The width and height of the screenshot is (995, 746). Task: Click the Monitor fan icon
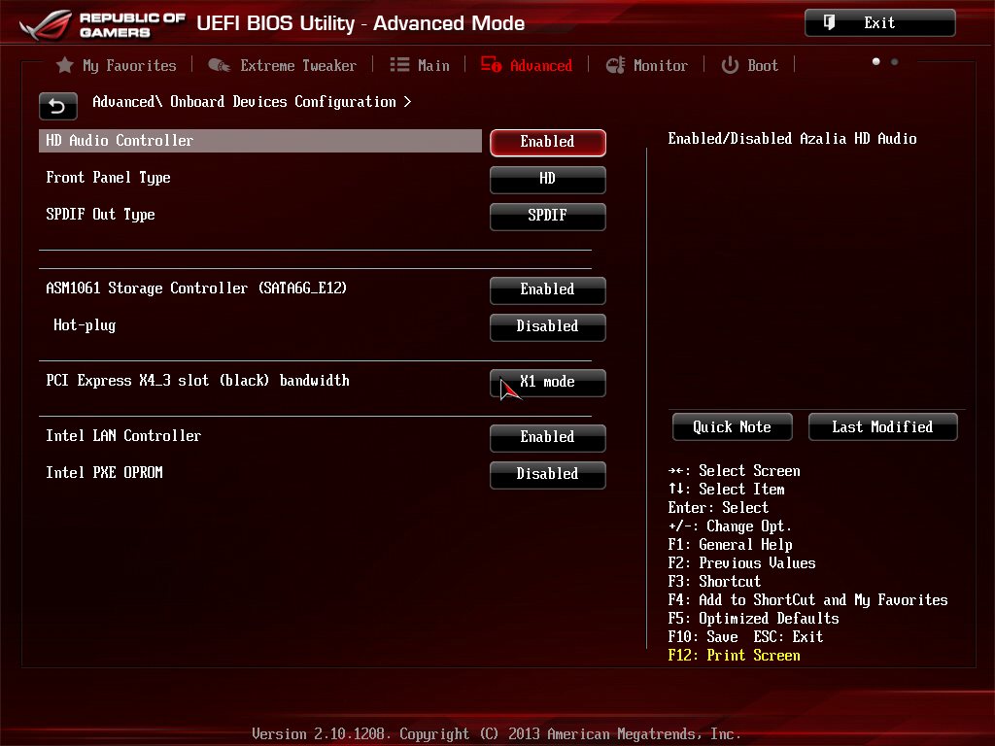615,65
